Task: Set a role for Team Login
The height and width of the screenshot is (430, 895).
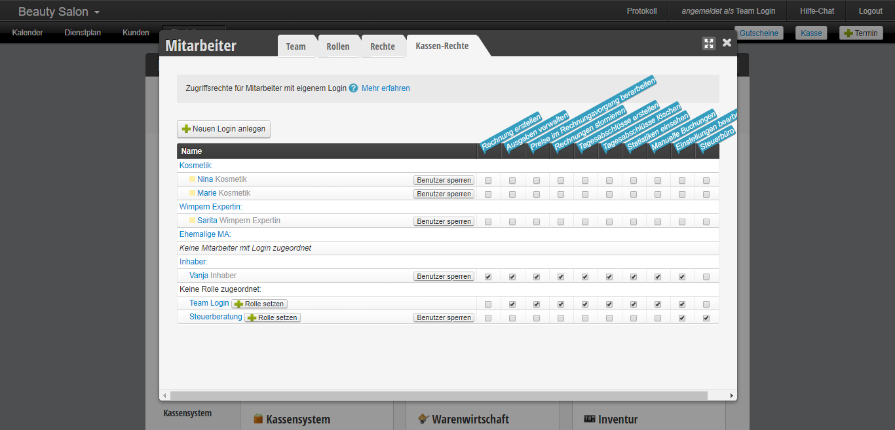Action: 259,304
